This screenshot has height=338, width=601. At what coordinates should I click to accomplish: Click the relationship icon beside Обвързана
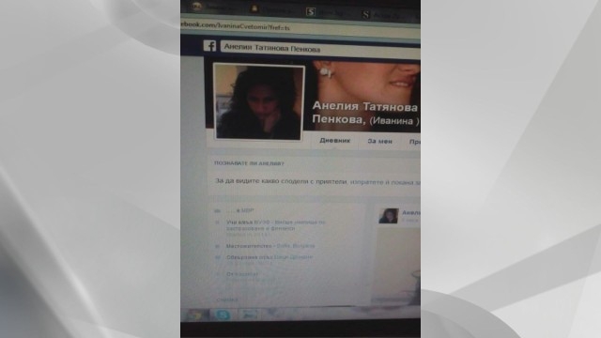point(217,257)
